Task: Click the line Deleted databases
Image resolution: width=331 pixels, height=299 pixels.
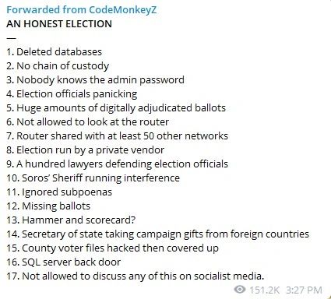Action: 54,52
